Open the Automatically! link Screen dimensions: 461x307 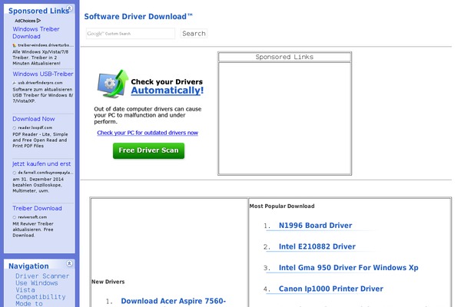[167, 91]
